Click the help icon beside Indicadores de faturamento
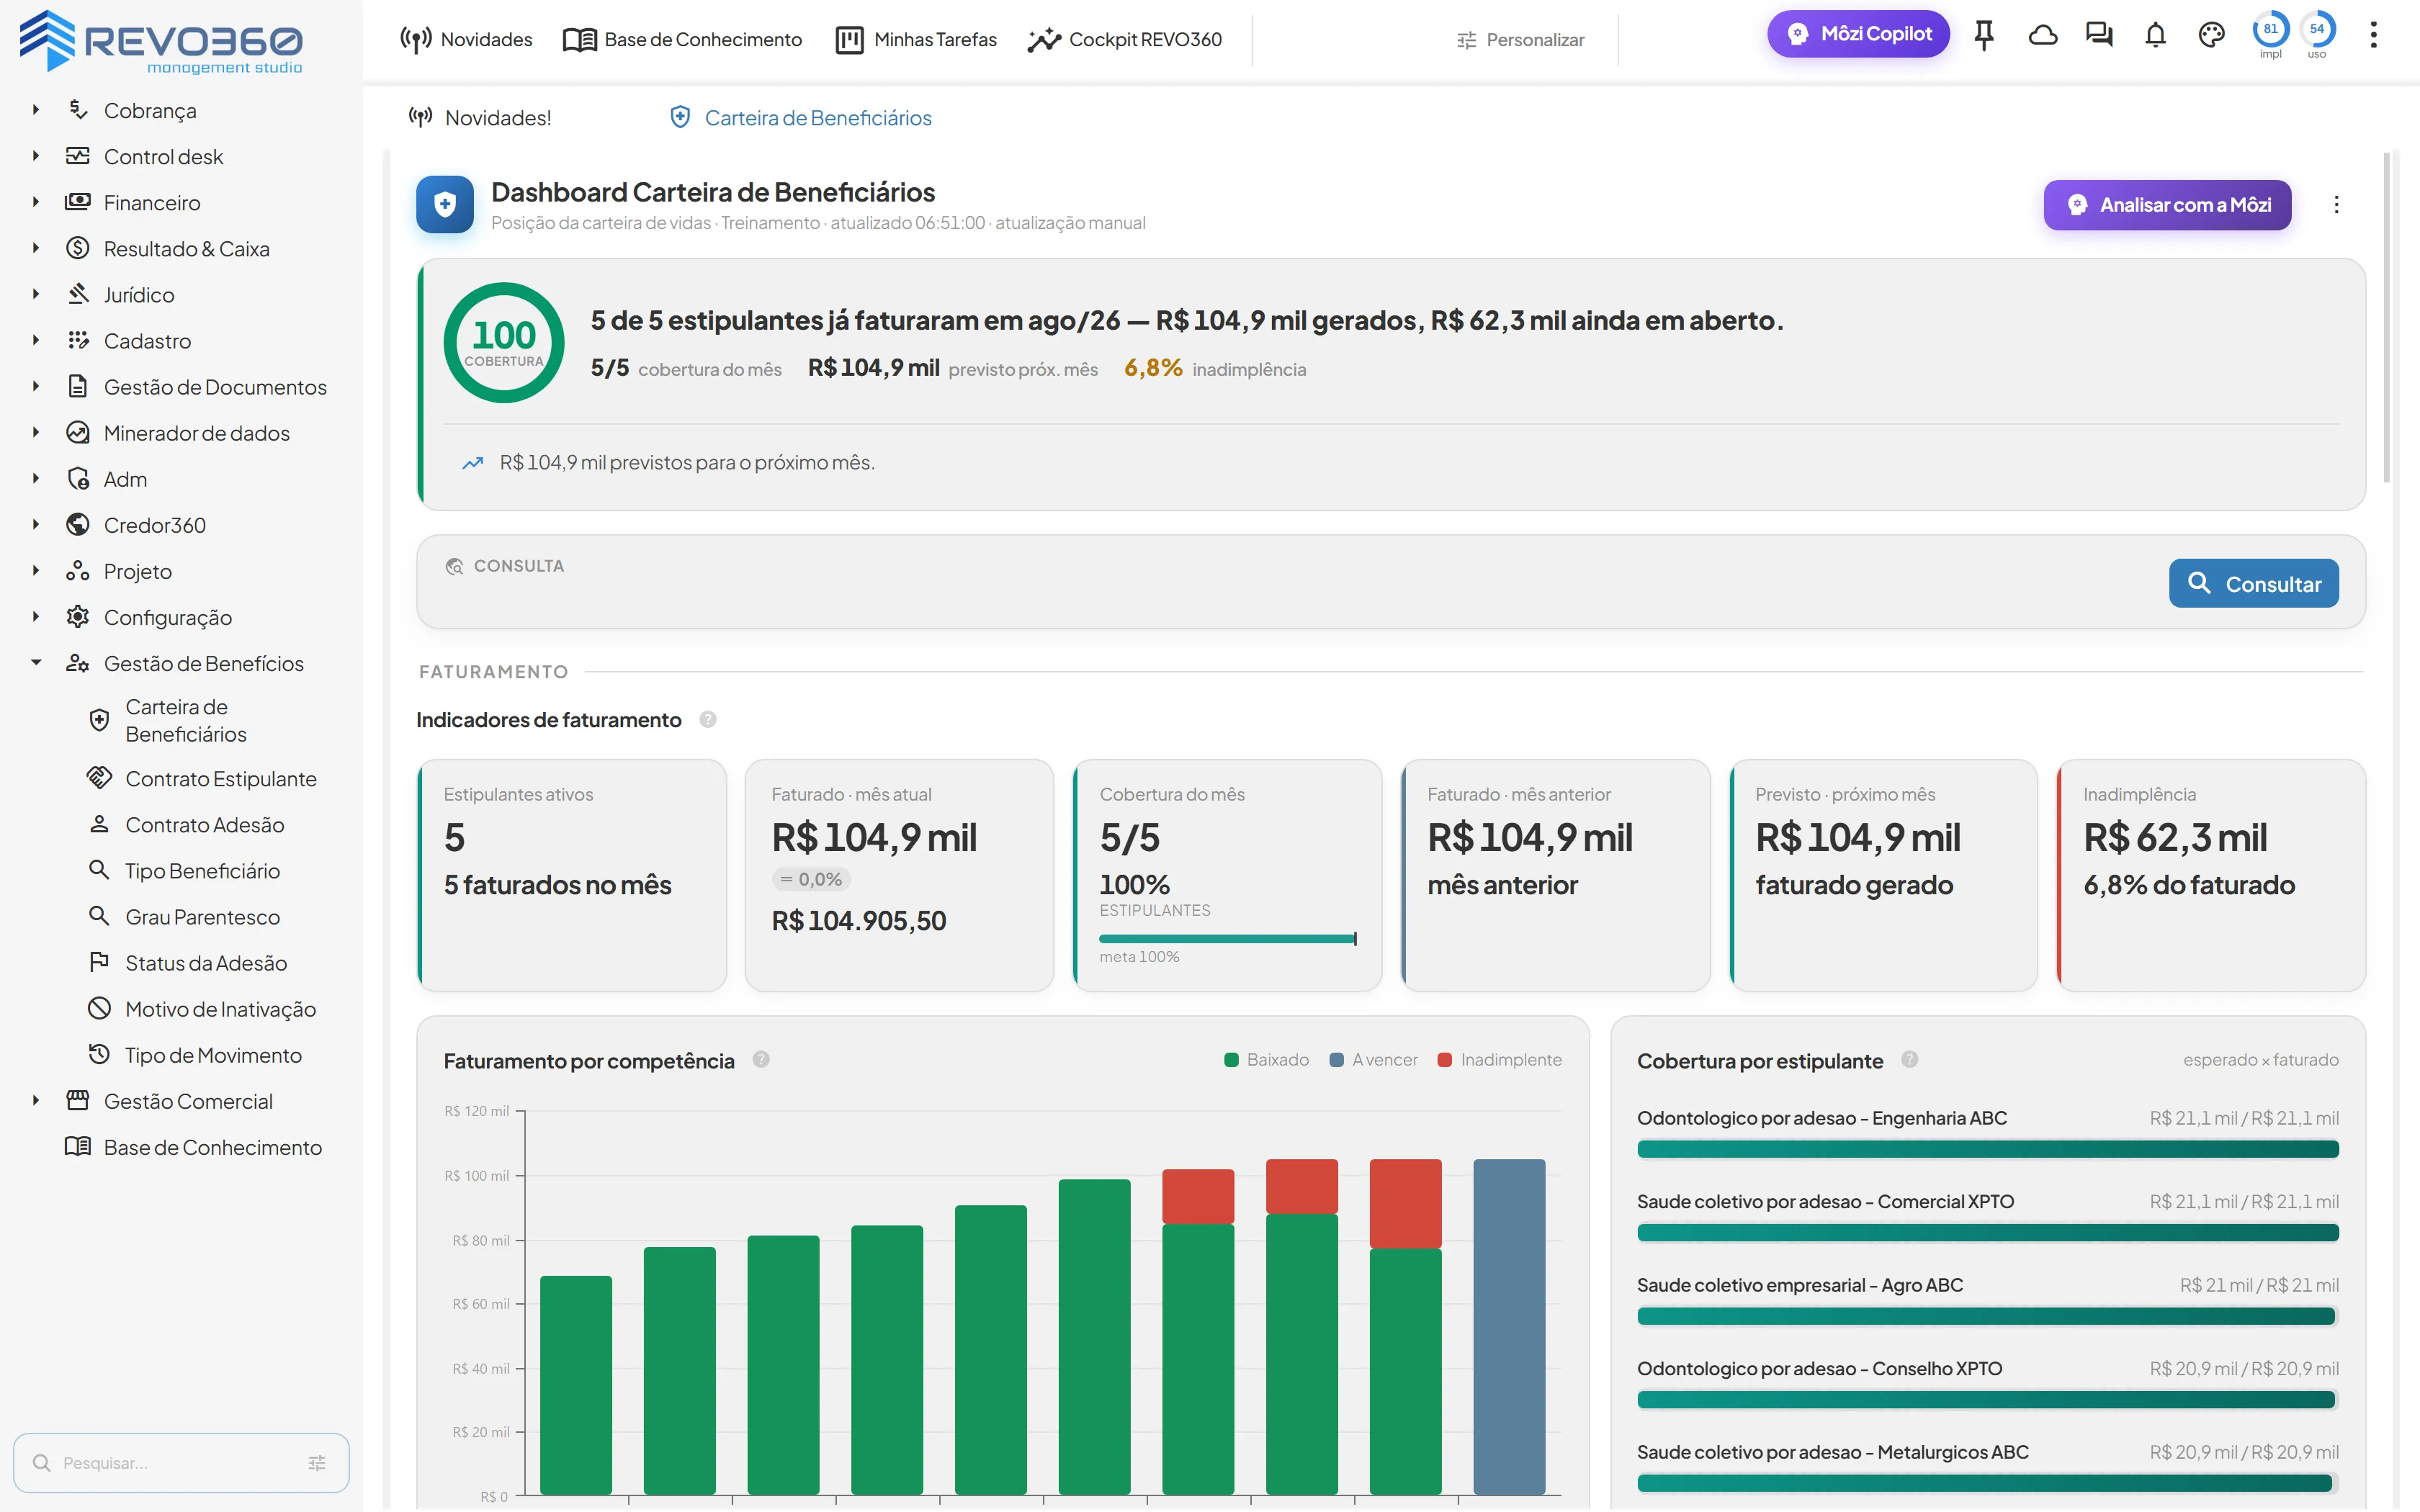 pos(708,719)
